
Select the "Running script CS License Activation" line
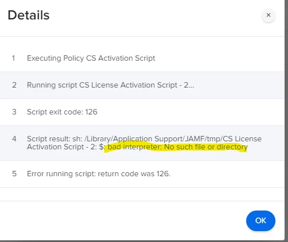(x=111, y=85)
